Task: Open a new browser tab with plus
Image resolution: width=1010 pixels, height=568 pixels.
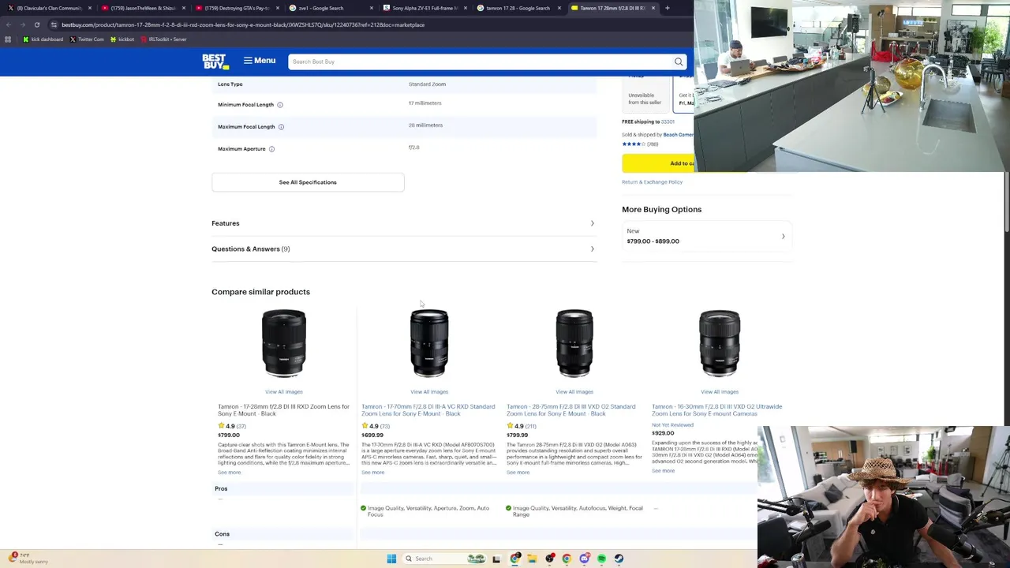Action: (668, 8)
